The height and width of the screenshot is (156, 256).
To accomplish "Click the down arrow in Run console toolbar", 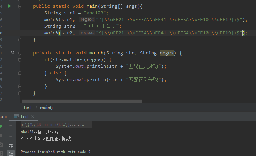I will click(11, 135).
